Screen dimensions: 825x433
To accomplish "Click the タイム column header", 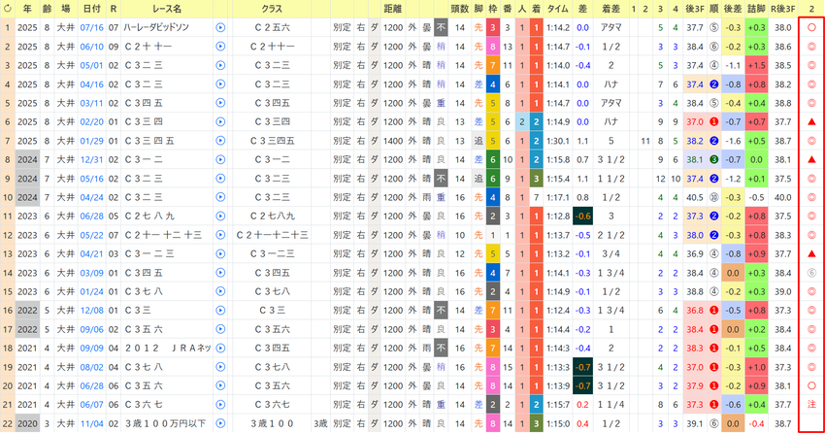I will 558,9.
